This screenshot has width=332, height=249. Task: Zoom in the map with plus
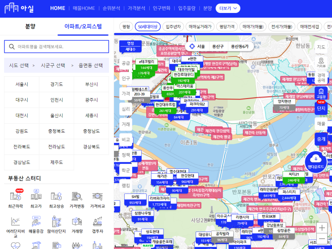click(322, 228)
